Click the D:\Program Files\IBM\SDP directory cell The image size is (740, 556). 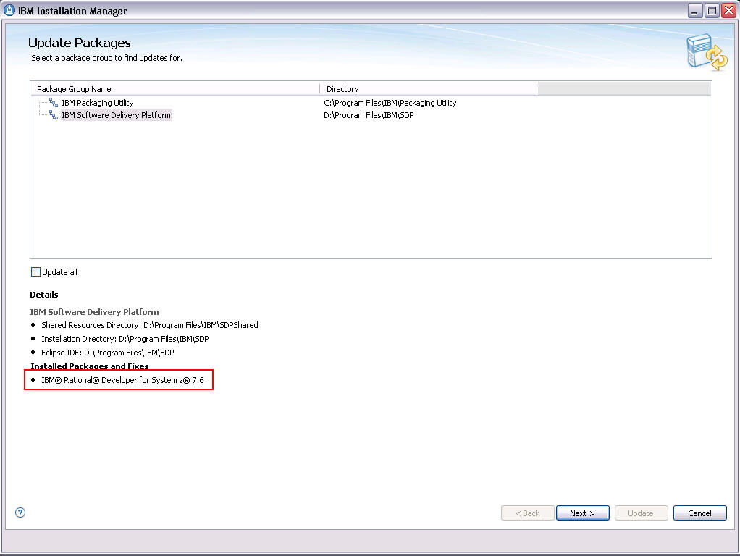369,115
